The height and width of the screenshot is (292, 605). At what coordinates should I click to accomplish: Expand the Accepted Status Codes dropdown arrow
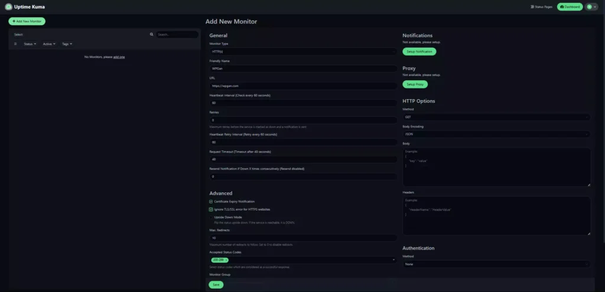pos(393,260)
